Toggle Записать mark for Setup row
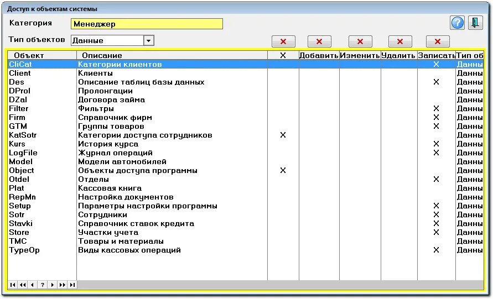Viewport: 493px width, 299px height. click(436, 206)
